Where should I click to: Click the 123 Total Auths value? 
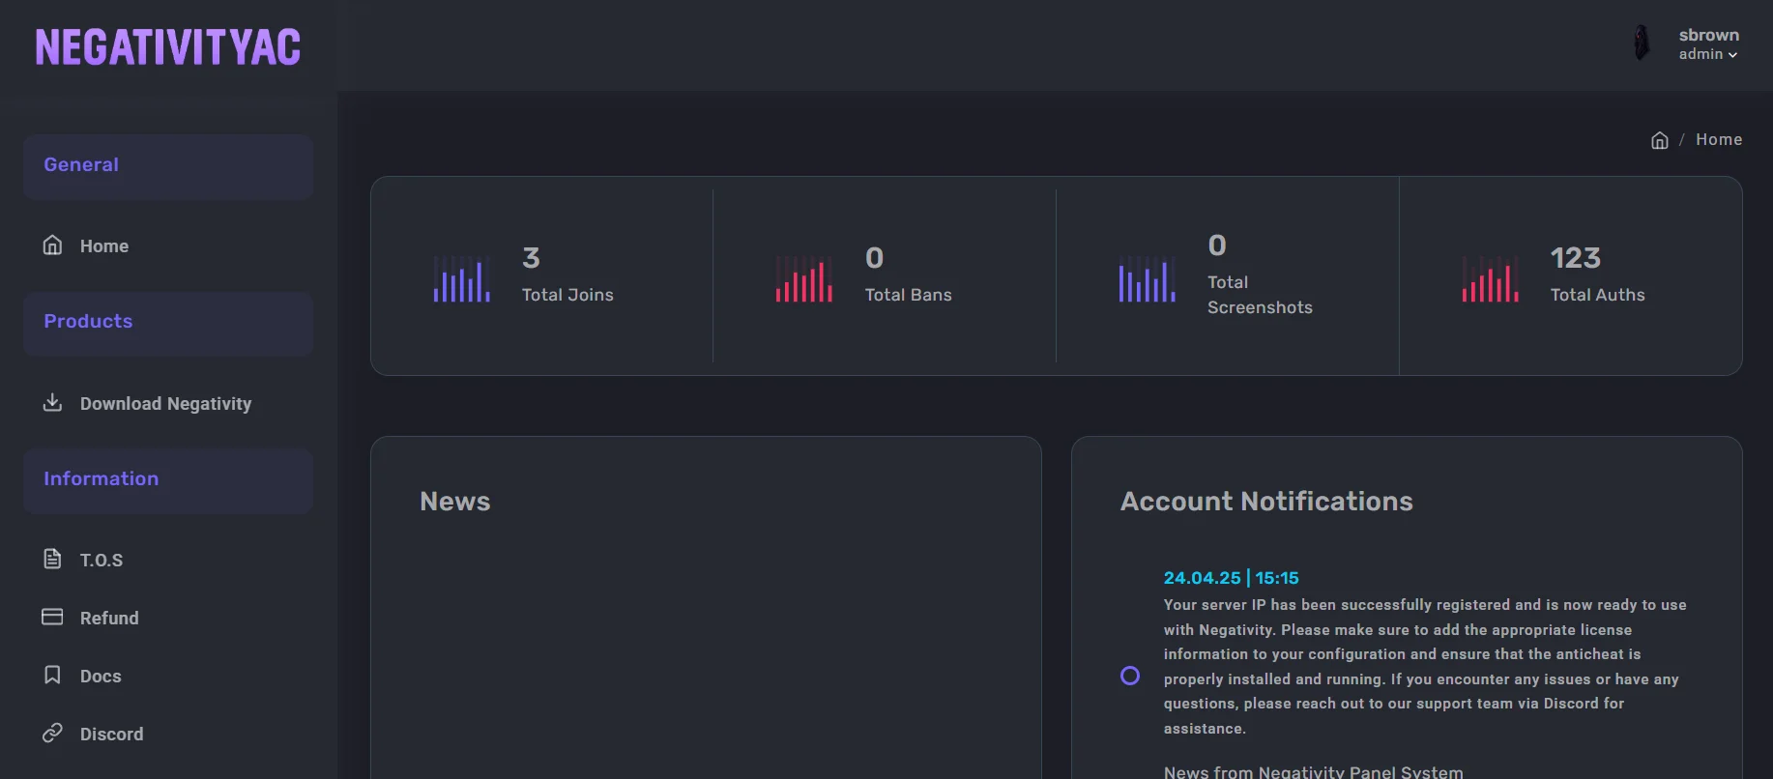pos(1575,258)
